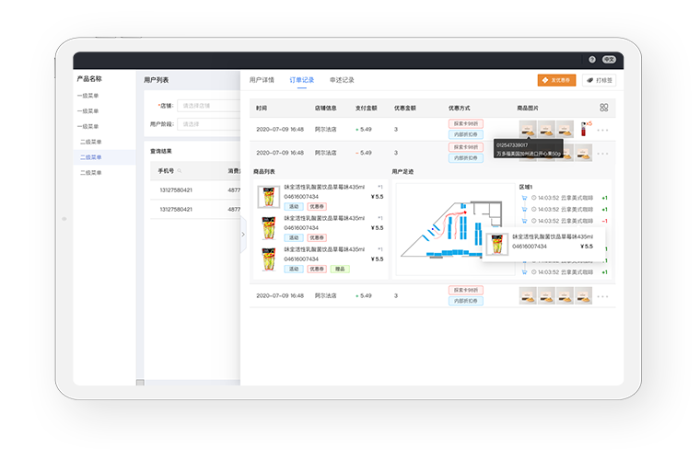Collapse the detail panel with the side arrow

pyautogui.click(x=243, y=234)
